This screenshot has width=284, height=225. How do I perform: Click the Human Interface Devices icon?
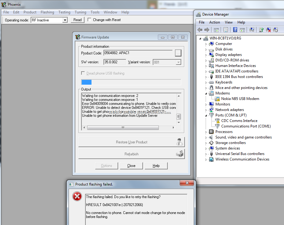pos(211,66)
